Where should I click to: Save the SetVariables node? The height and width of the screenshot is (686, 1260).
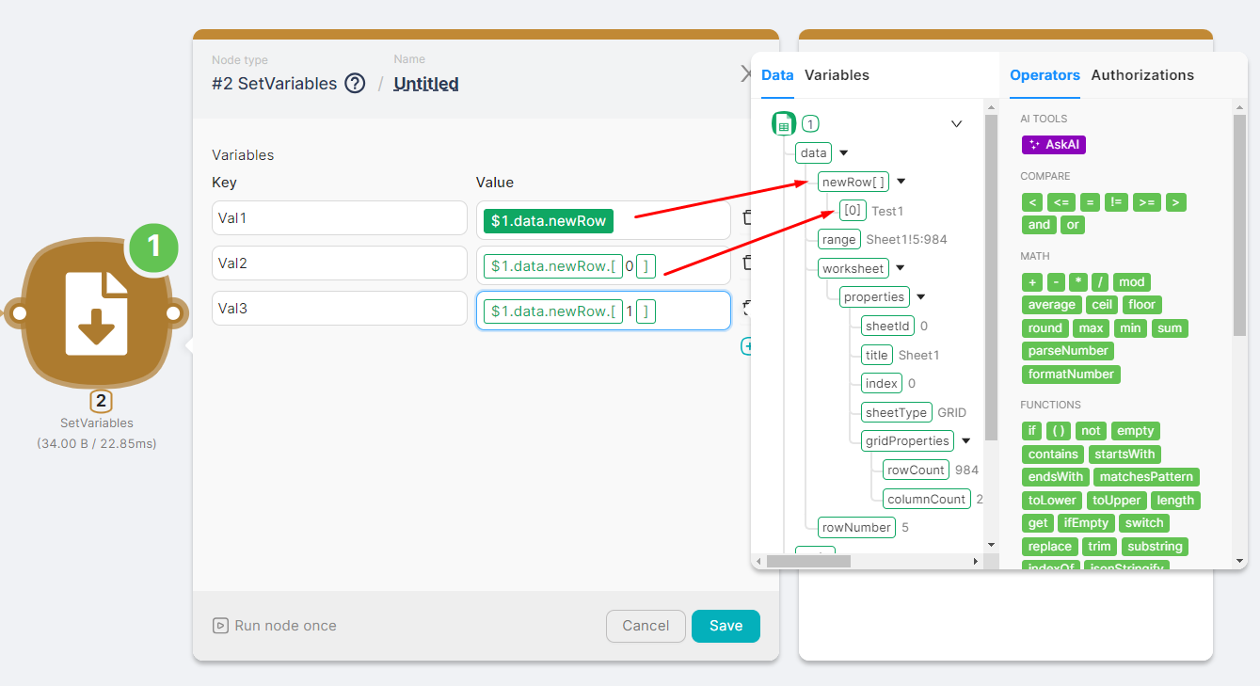(x=726, y=626)
